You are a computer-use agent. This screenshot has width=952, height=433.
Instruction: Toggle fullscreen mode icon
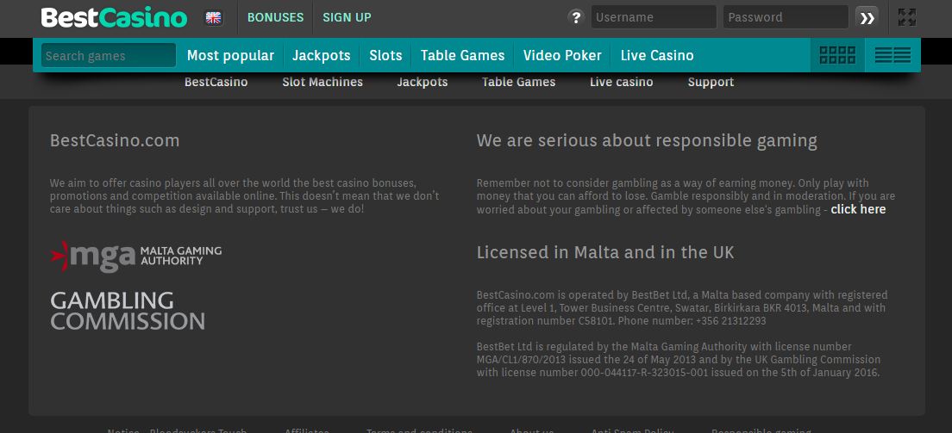pos(907,17)
